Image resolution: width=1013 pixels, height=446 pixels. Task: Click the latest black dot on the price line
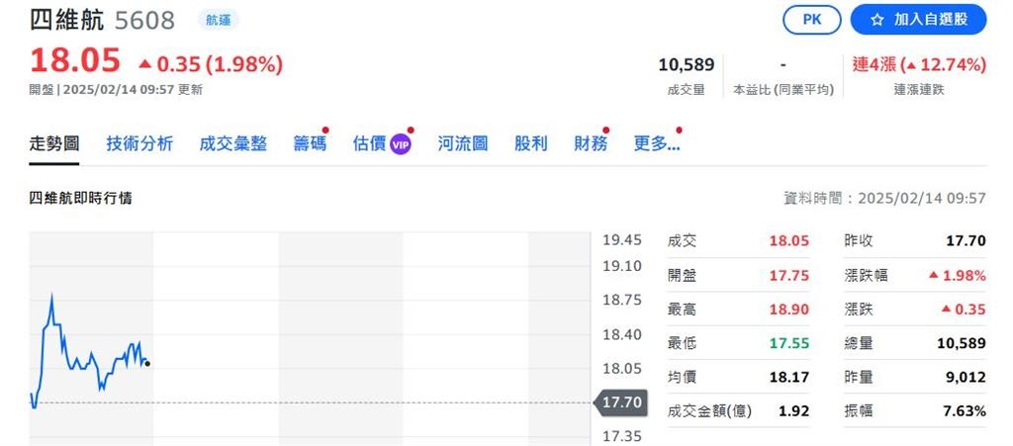pos(147,364)
